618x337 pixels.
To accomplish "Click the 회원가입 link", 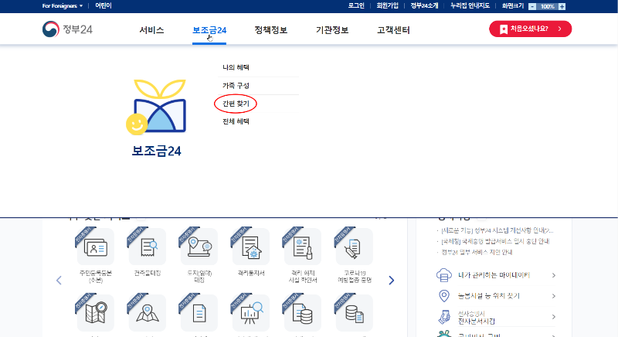I will click(x=388, y=6).
